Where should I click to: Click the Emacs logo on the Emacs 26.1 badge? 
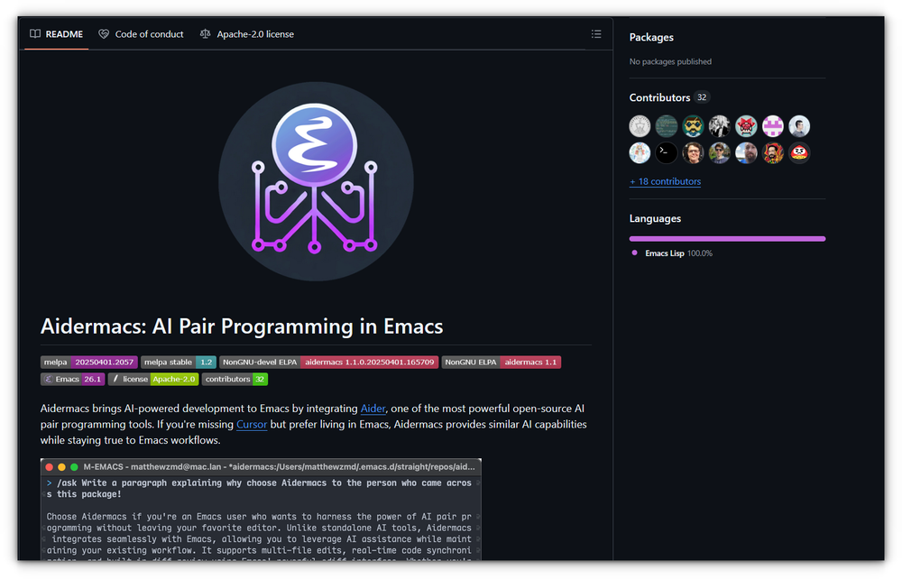[x=47, y=379]
